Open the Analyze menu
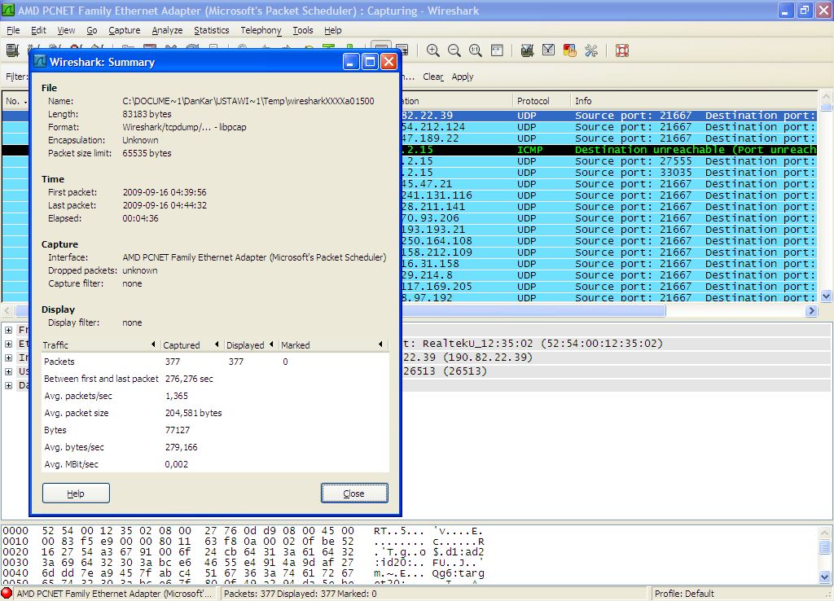 [167, 30]
